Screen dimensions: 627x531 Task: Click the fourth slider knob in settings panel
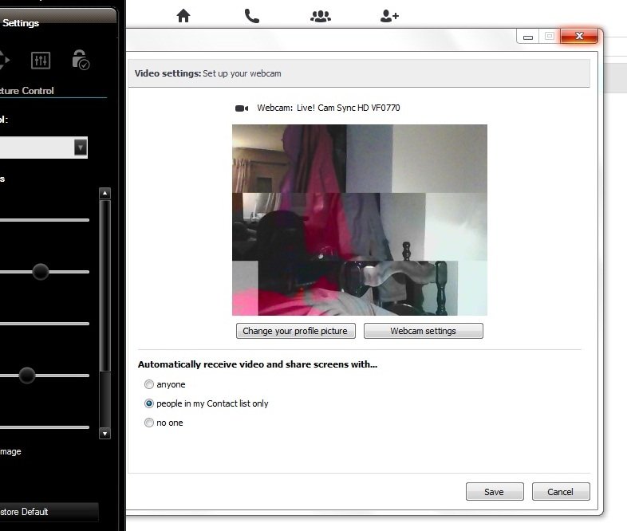27,376
